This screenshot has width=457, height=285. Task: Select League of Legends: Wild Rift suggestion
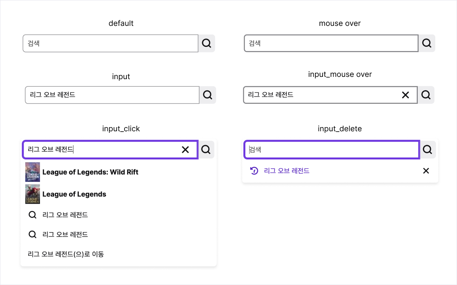pos(118,172)
